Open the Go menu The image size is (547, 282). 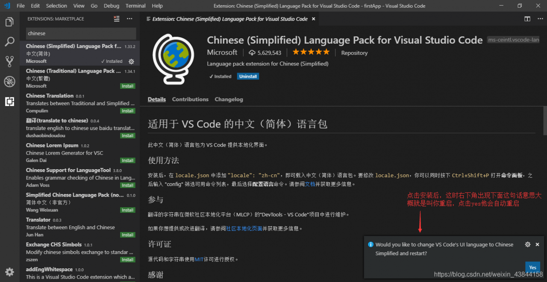click(x=94, y=6)
